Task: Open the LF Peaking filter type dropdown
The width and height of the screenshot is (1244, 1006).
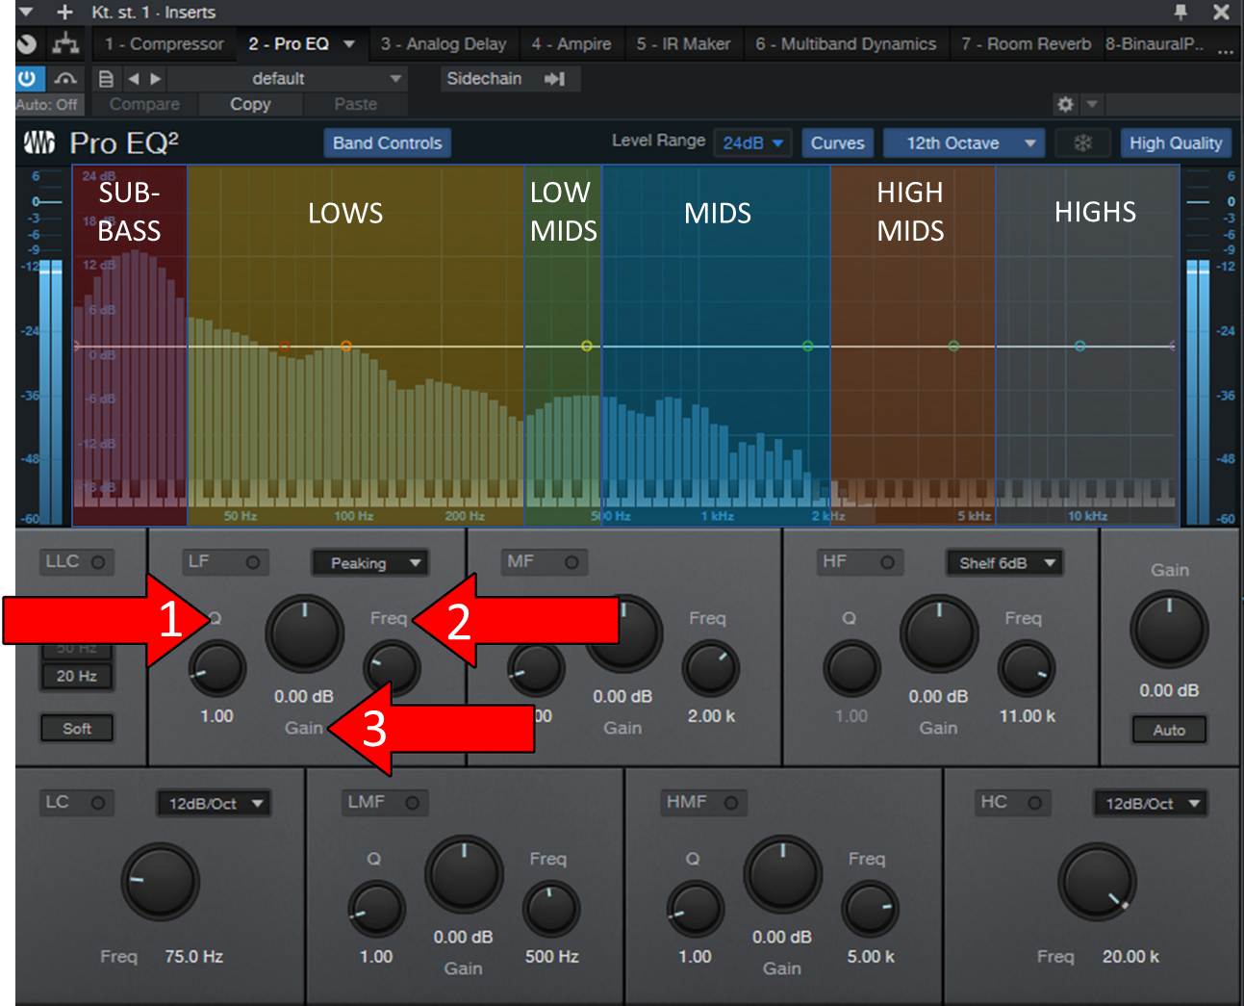Action: pos(370,563)
